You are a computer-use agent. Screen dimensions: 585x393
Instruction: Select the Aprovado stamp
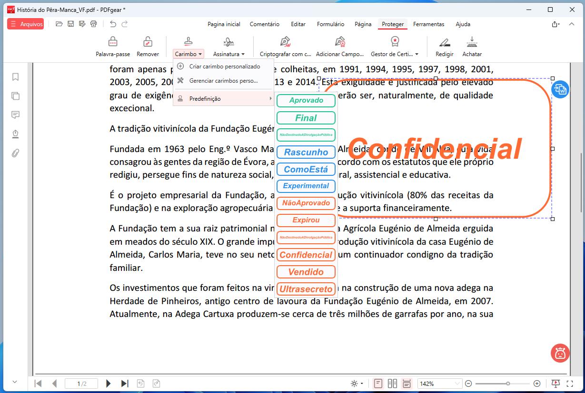pos(306,101)
